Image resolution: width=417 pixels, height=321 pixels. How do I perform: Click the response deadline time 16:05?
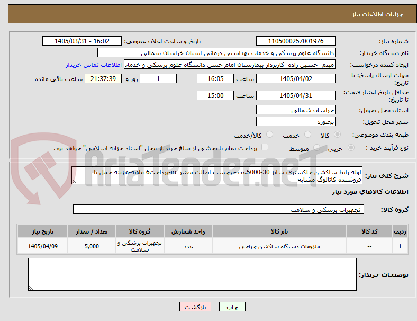click(215, 78)
